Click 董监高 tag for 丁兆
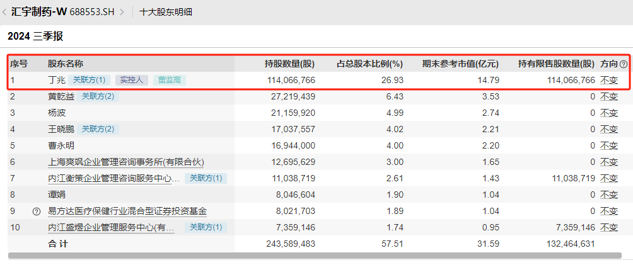The image size is (633, 265). [x=170, y=80]
